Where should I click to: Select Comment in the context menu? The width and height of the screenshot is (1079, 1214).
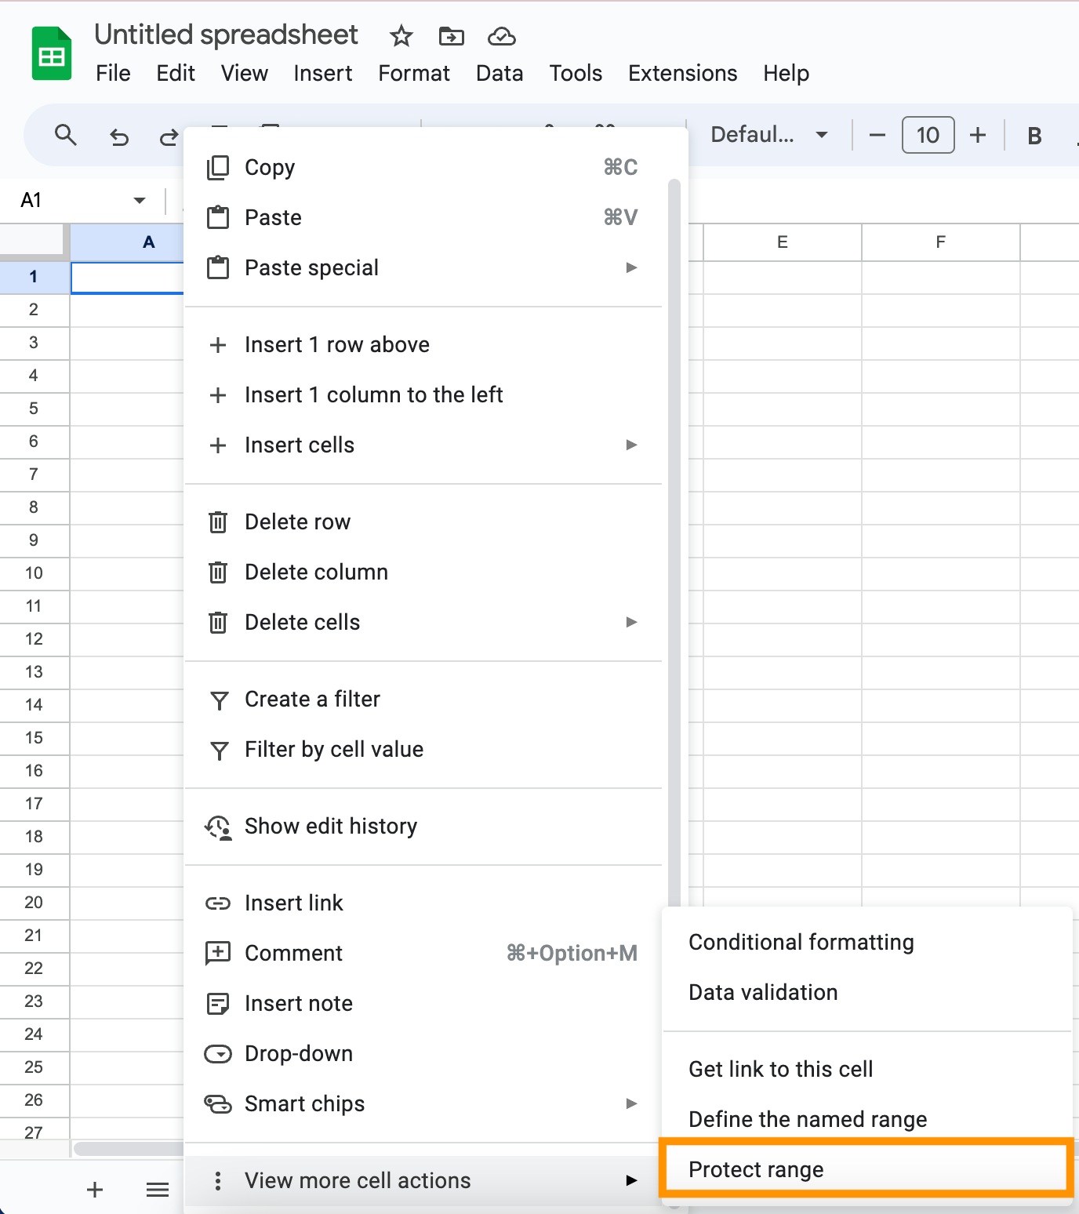coord(423,953)
